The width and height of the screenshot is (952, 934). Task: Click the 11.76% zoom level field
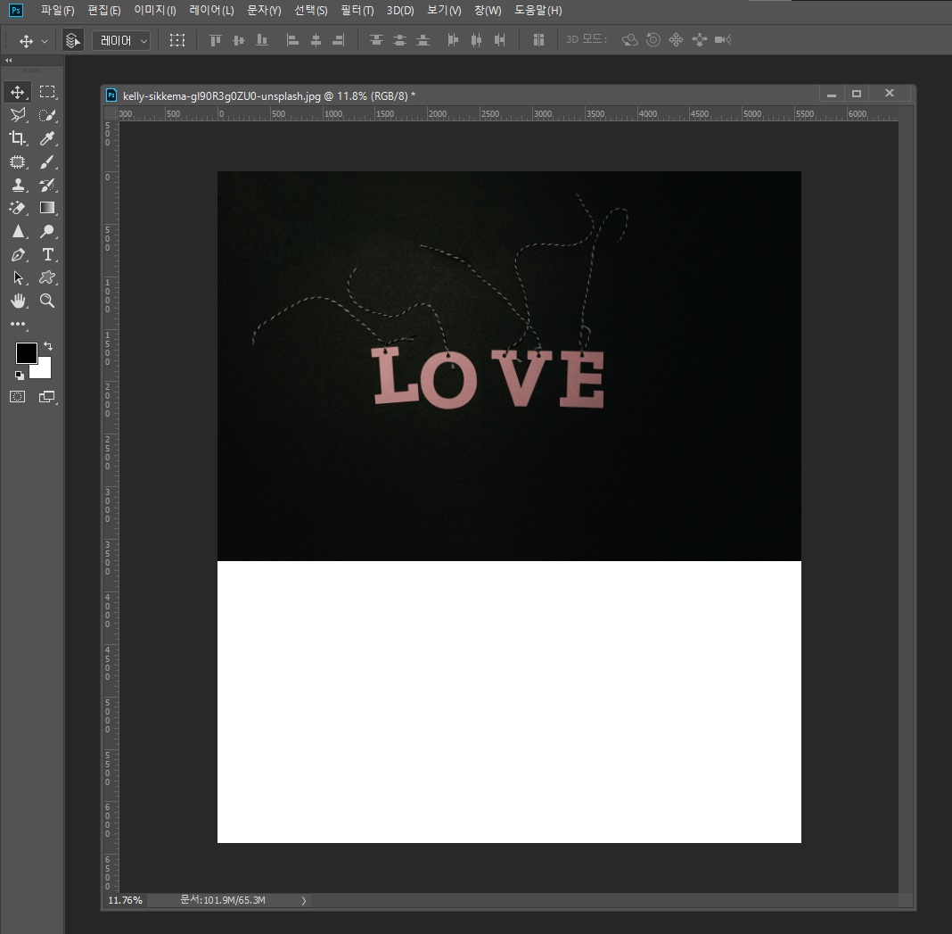click(125, 900)
